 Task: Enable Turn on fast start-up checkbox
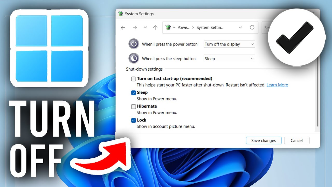coord(134,79)
